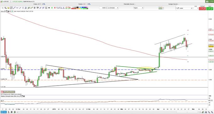Select the green up-arrow marker tool
The height and width of the screenshot is (114, 214).
(52, 8)
